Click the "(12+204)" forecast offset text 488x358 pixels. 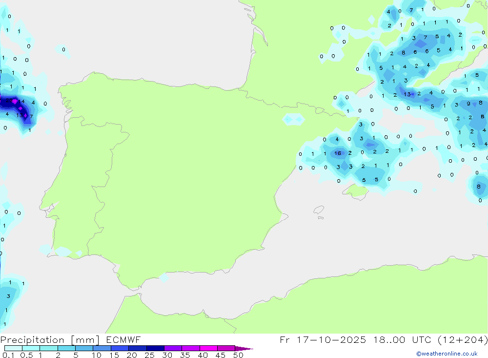click(x=463, y=339)
